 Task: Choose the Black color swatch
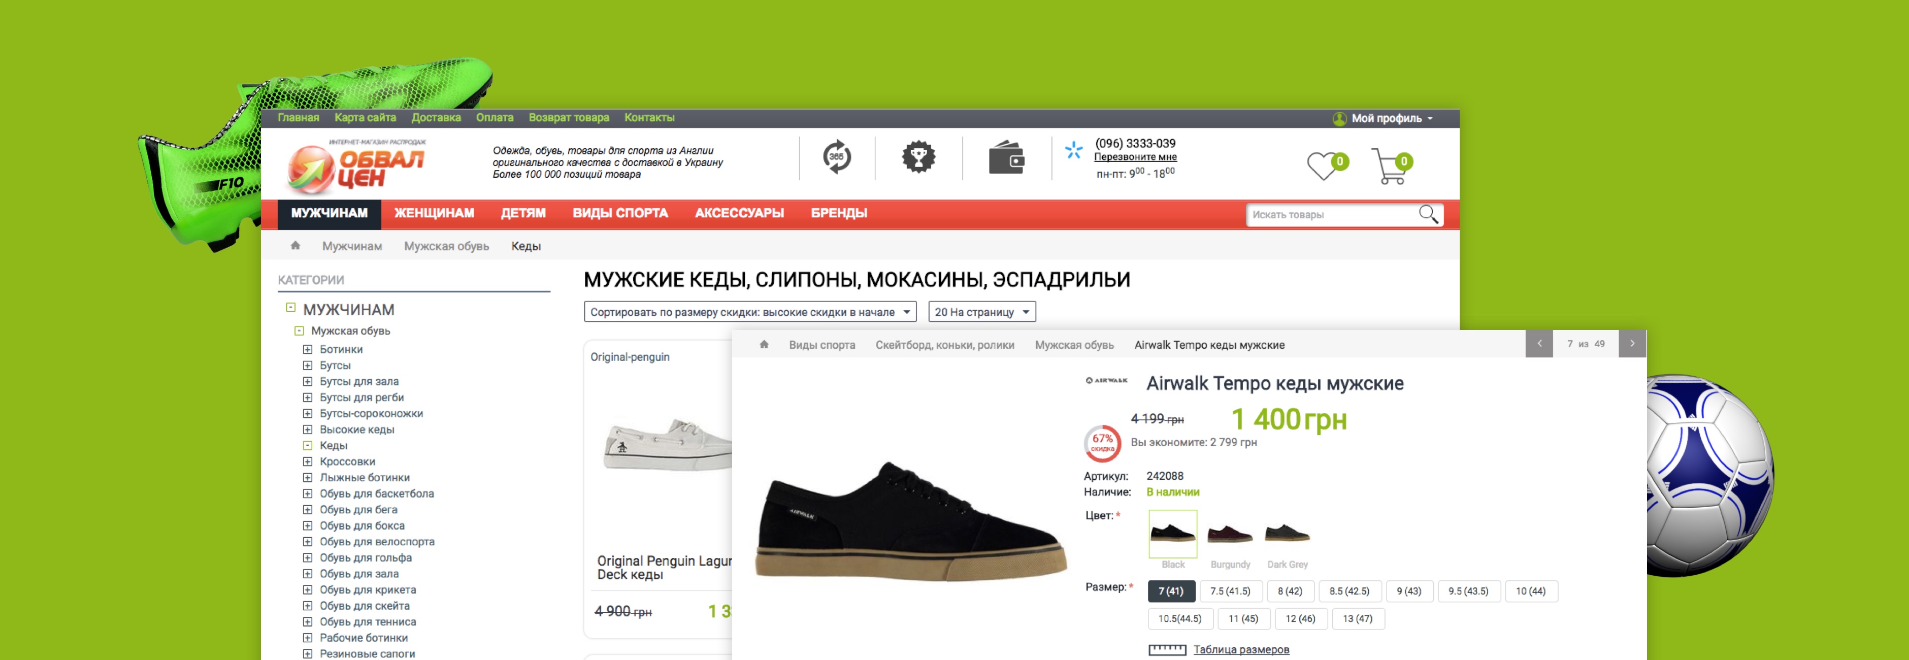tap(1172, 534)
